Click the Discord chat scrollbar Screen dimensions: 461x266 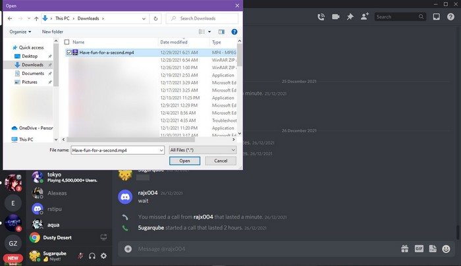tap(458, 232)
